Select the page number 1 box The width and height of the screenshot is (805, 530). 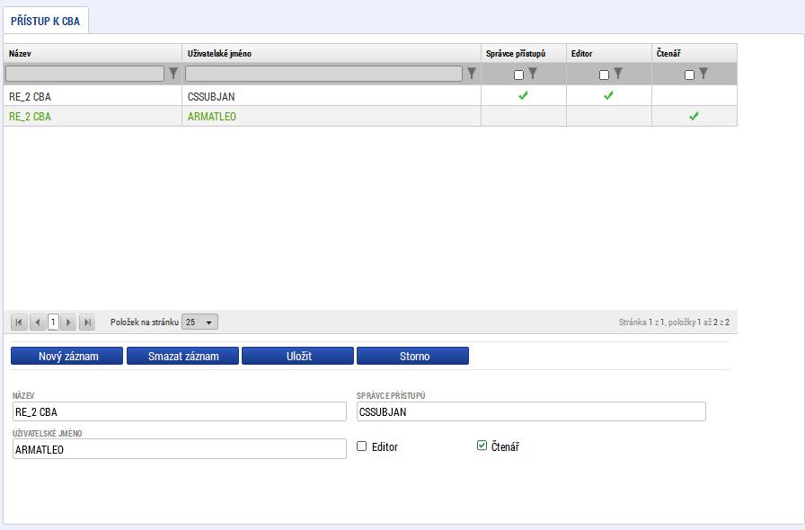pos(53,322)
